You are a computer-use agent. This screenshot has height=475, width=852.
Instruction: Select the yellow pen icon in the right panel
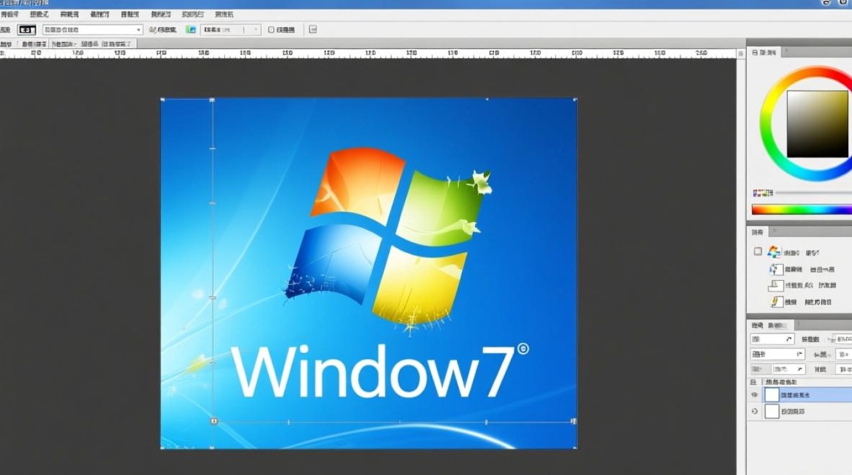click(x=775, y=301)
